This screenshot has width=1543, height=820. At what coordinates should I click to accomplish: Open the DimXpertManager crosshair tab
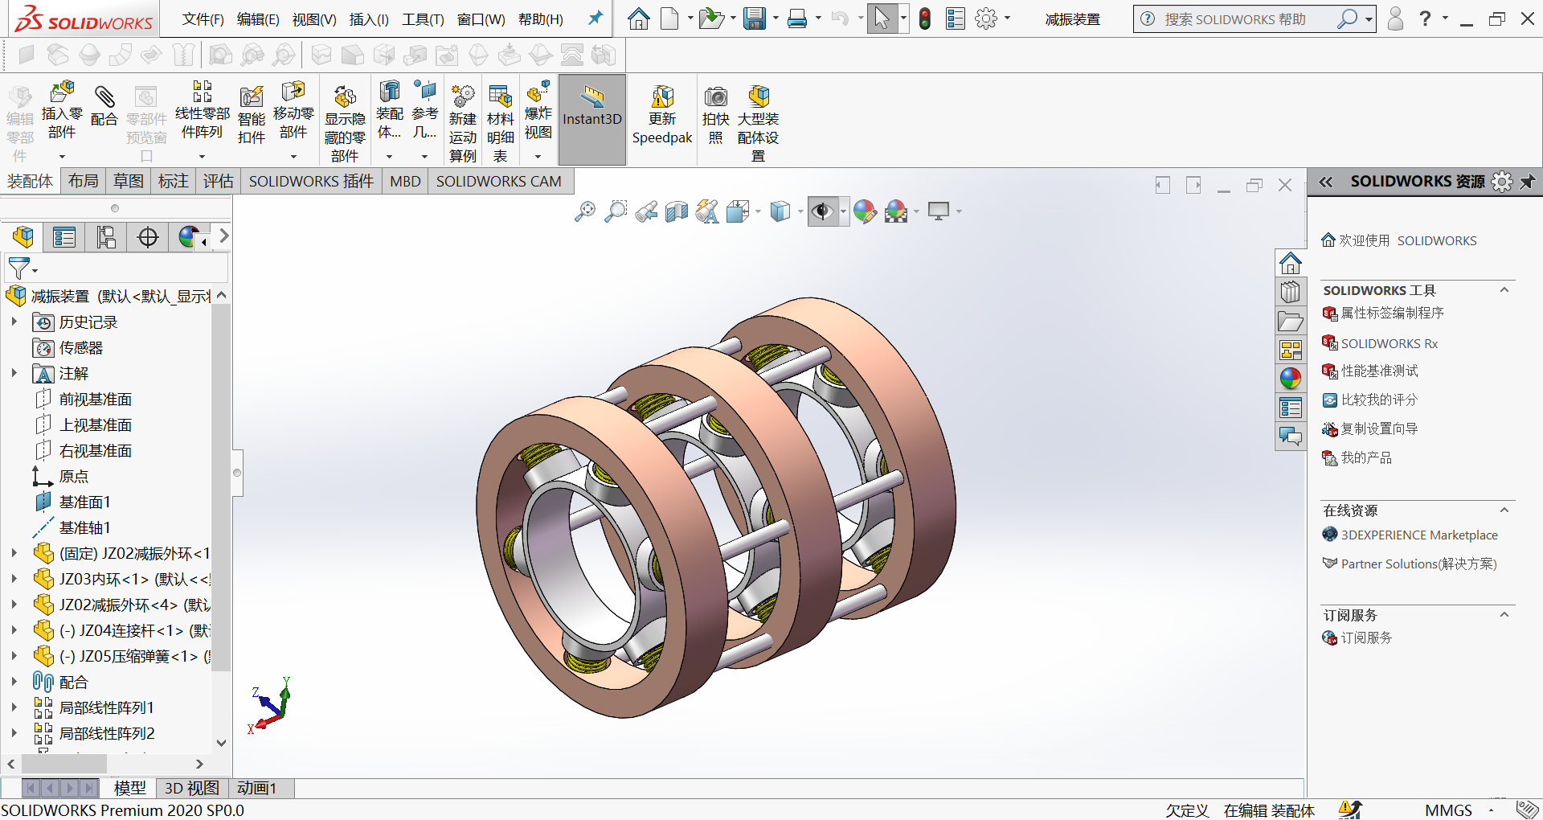tap(148, 237)
